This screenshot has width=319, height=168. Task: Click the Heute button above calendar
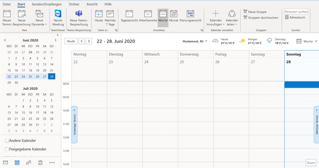71,41
